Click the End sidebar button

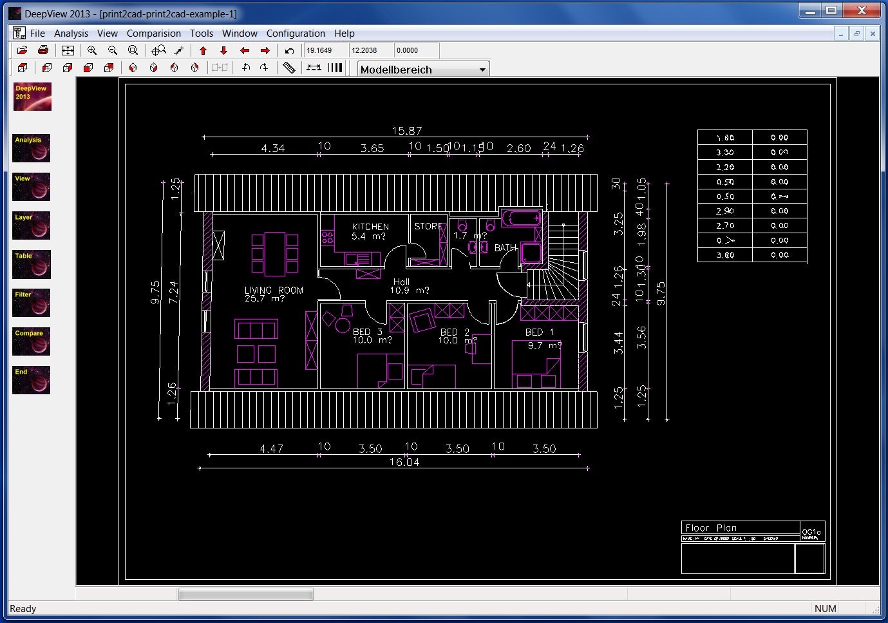tap(31, 380)
